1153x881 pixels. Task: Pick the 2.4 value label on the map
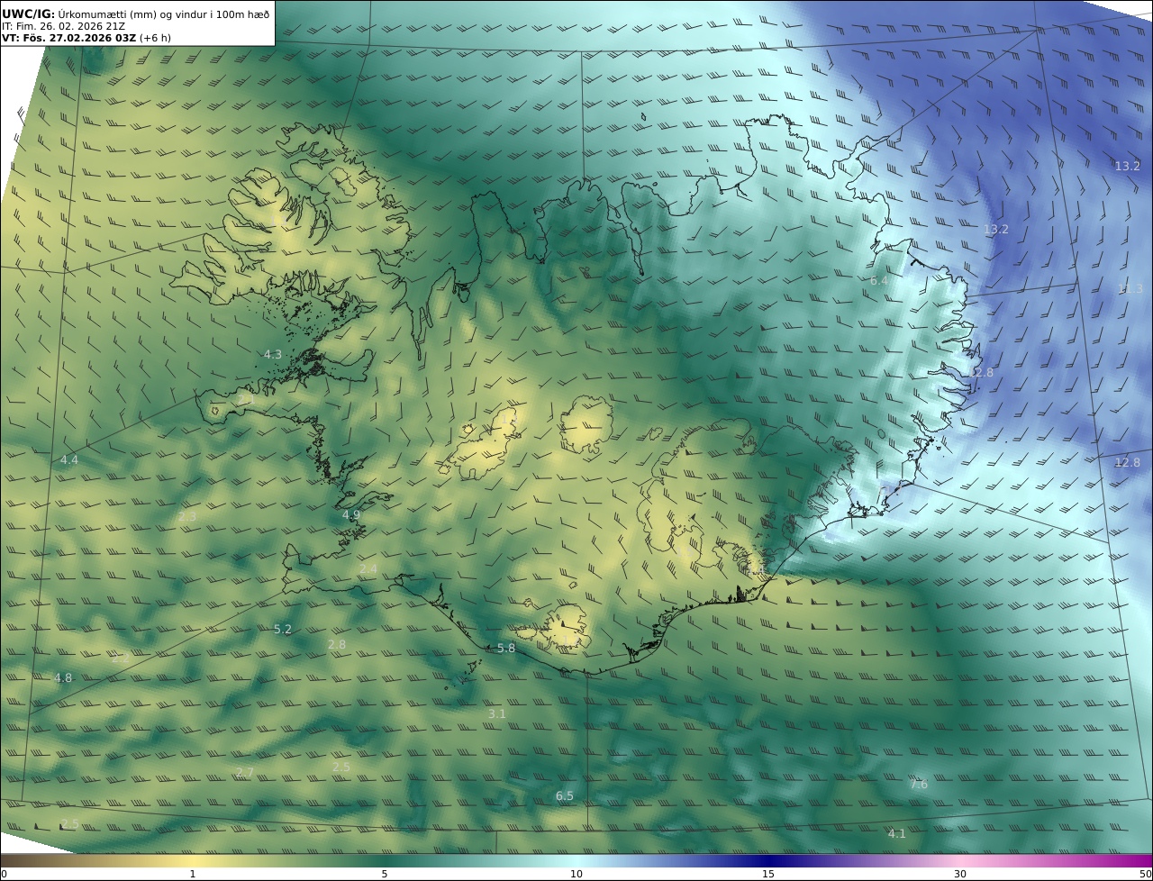(x=368, y=569)
